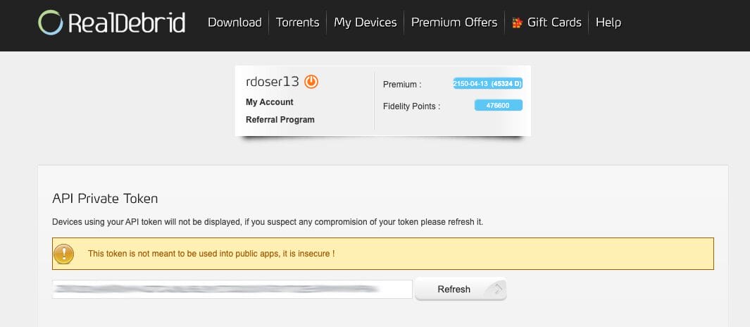This screenshot has width=750, height=327.
Task: Click the 'Fidelity Points :' label
Action: [x=411, y=106]
